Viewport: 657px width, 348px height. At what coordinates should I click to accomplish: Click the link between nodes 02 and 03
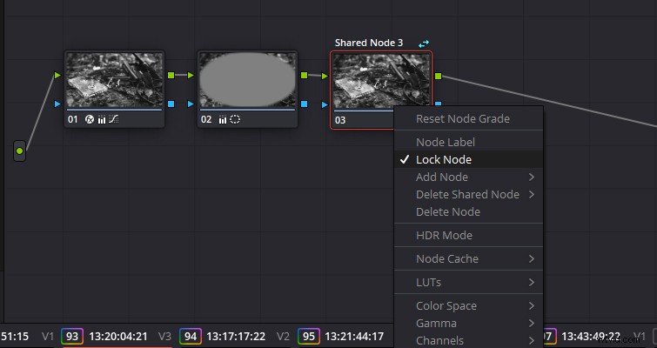(314, 76)
